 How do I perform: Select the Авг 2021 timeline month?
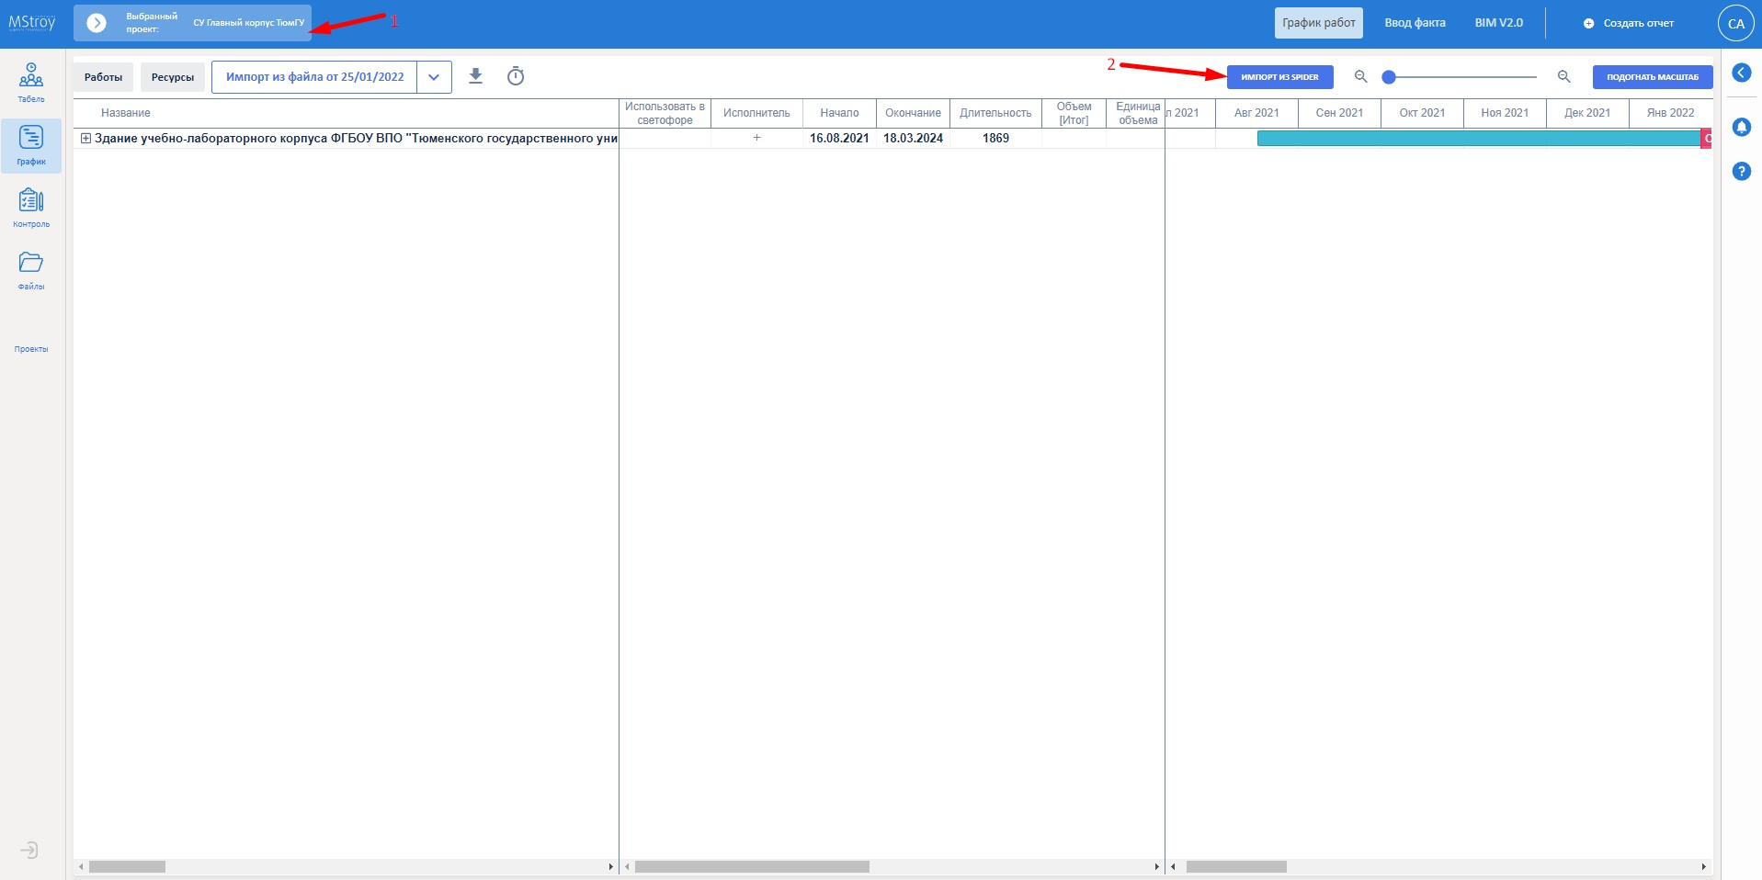click(x=1256, y=113)
